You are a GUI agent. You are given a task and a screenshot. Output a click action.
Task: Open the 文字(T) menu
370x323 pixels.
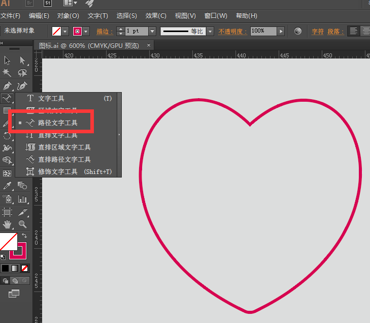point(97,16)
